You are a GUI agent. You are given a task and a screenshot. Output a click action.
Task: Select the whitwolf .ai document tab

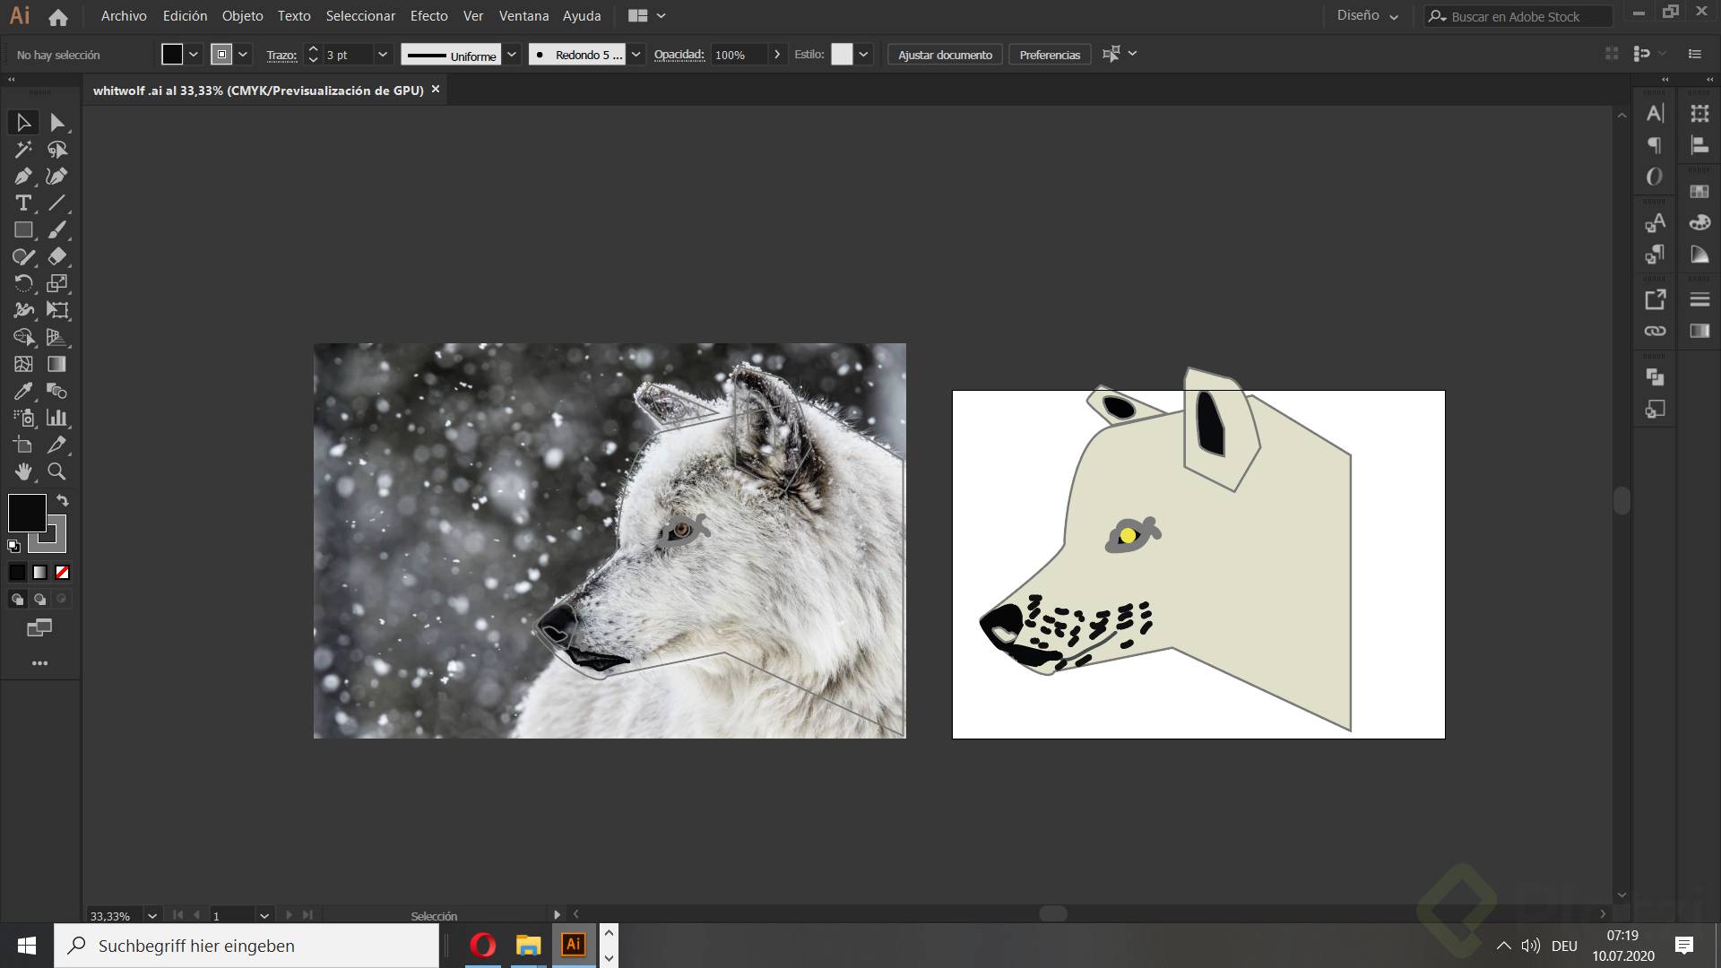point(258,90)
